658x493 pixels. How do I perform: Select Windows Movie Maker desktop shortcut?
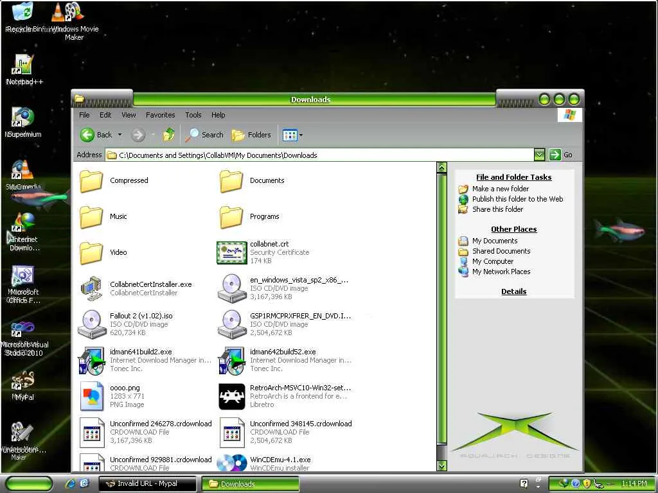pos(75,21)
